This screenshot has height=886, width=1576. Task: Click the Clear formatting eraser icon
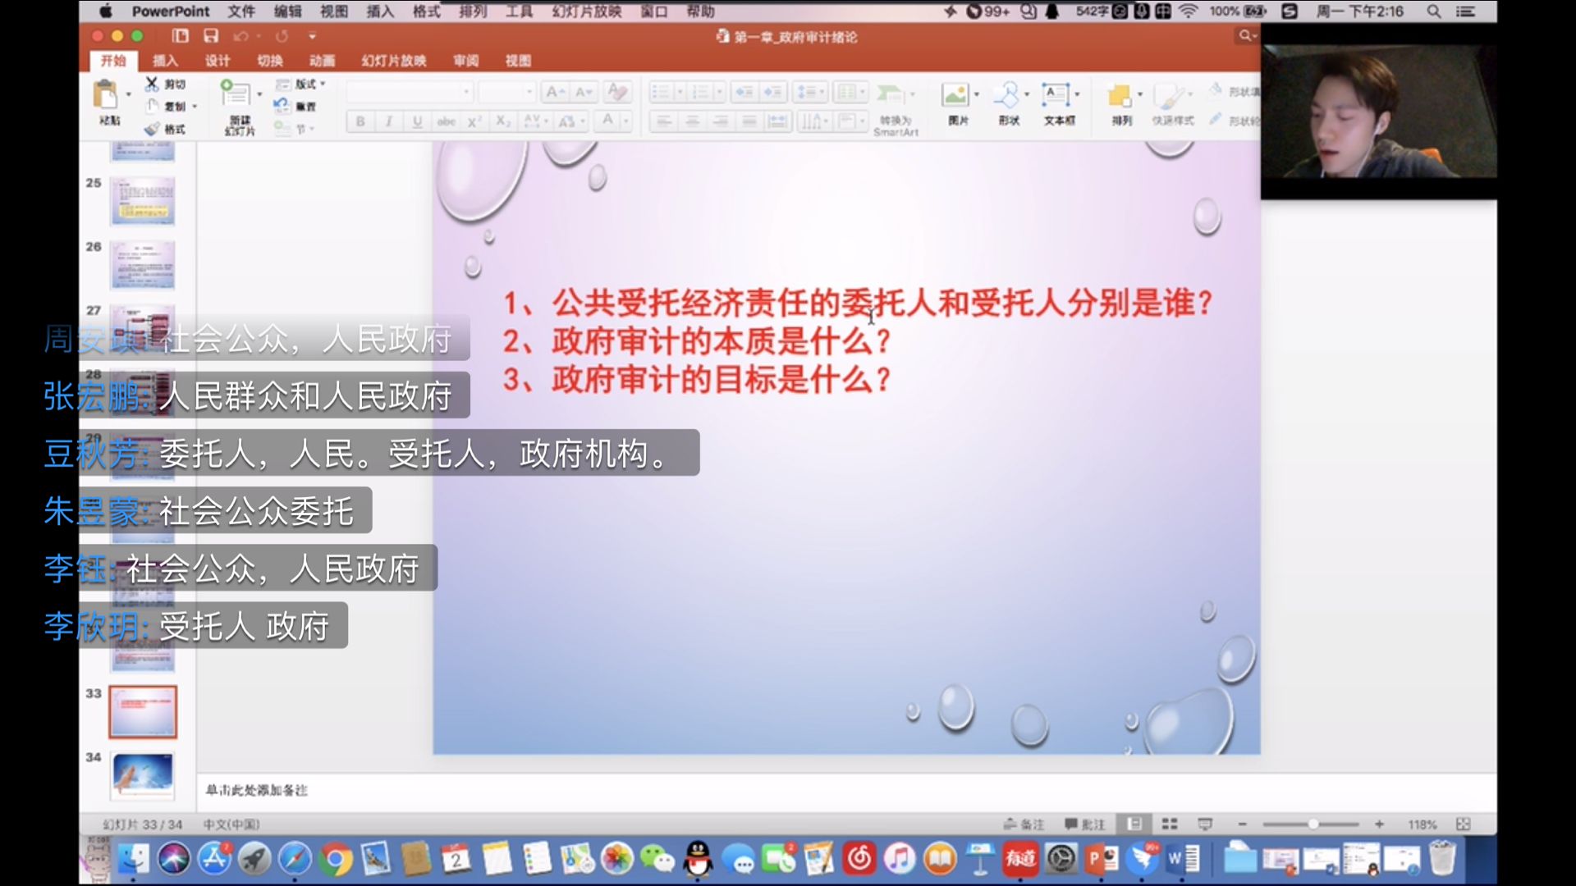pos(617,92)
